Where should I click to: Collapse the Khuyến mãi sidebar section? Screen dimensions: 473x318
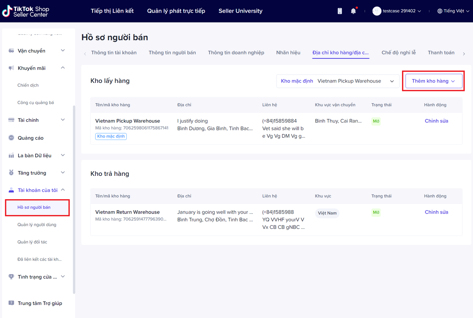click(x=62, y=68)
